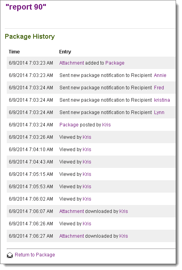
Task: Click the envelope icon beside Return to Package
Action: click(x=10, y=255)
